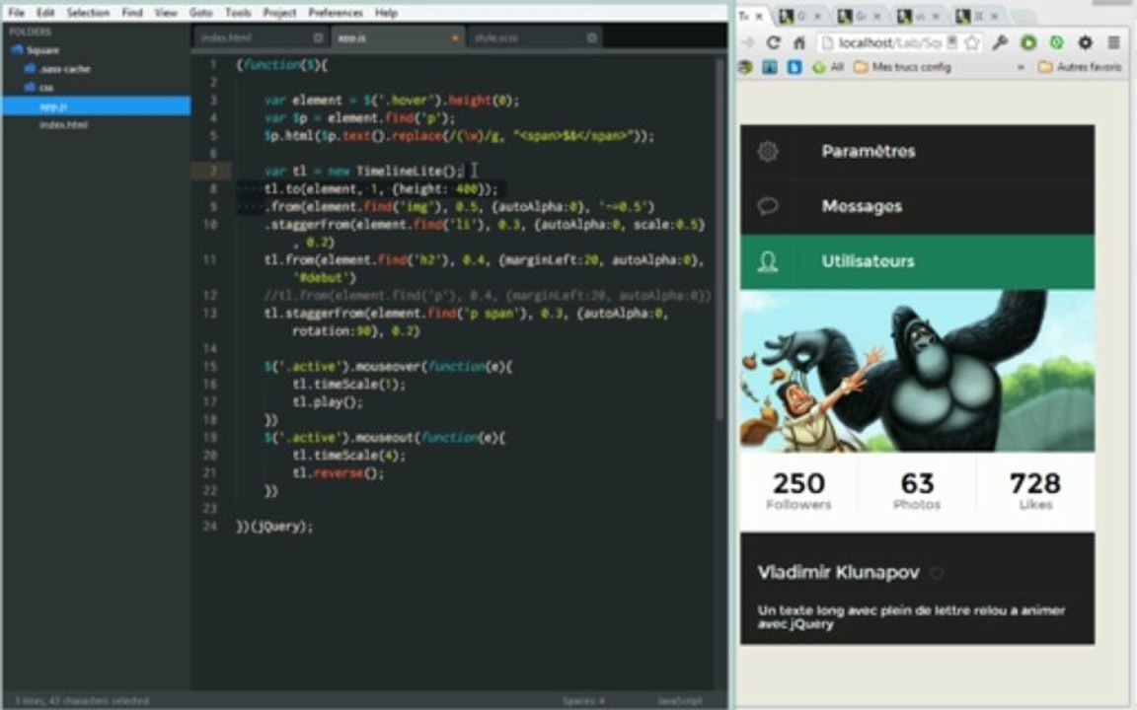Click the Messages menu item

917,206
